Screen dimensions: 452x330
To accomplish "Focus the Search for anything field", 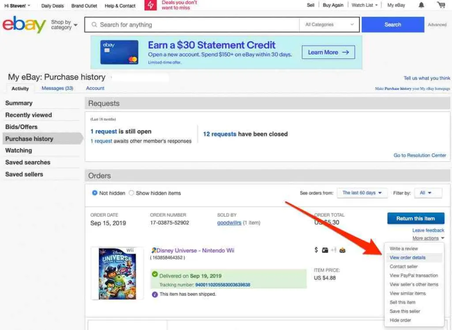I will click(x=192, y=25).
